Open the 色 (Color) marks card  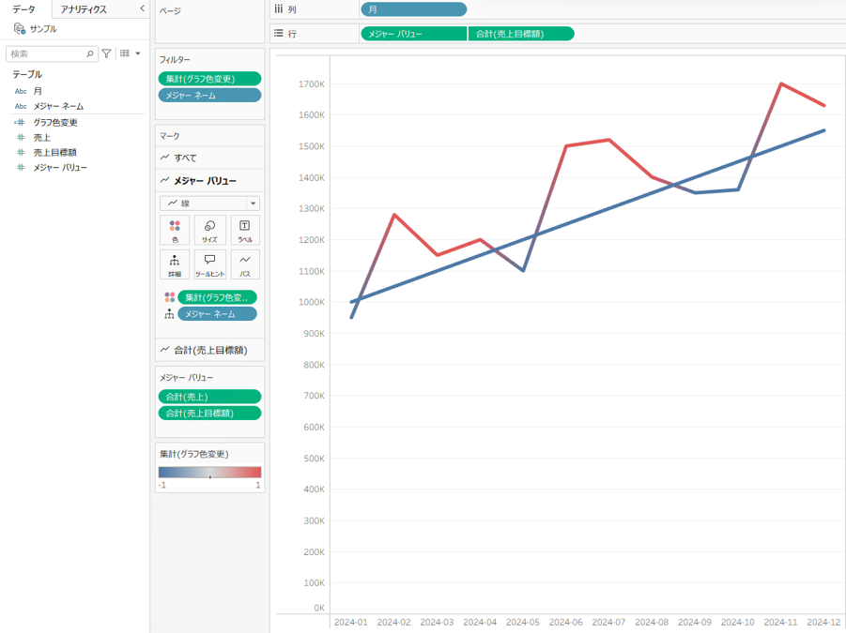tap(175, 230)
